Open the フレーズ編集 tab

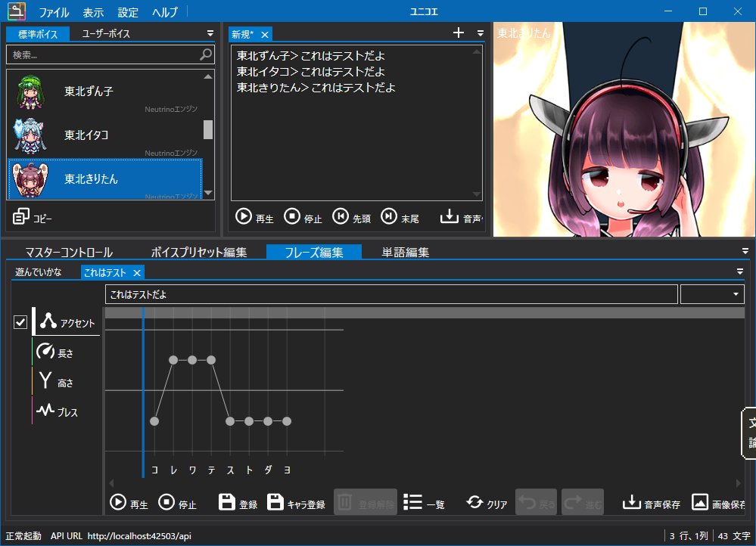click(x=314, y=252)
